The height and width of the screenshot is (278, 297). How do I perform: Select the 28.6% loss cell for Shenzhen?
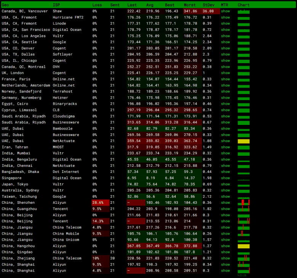tap(100, 203)
